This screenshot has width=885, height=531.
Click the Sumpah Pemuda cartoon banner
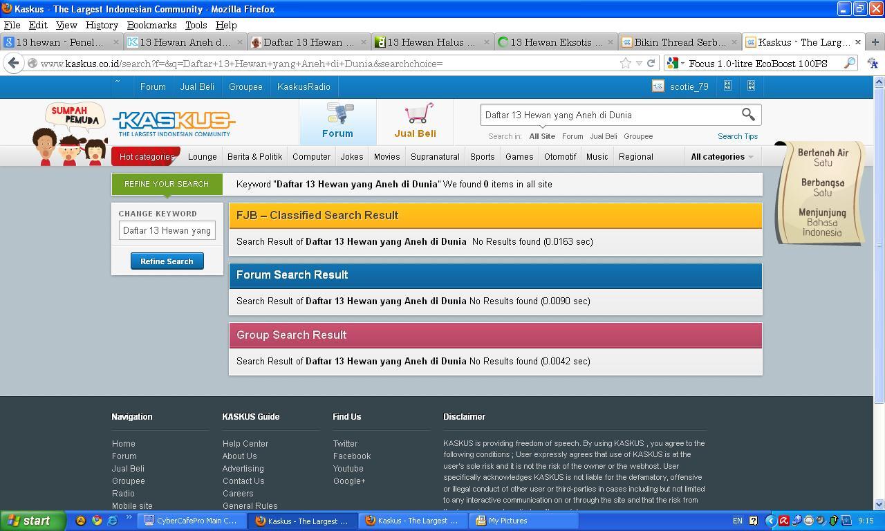pos(69,134)
